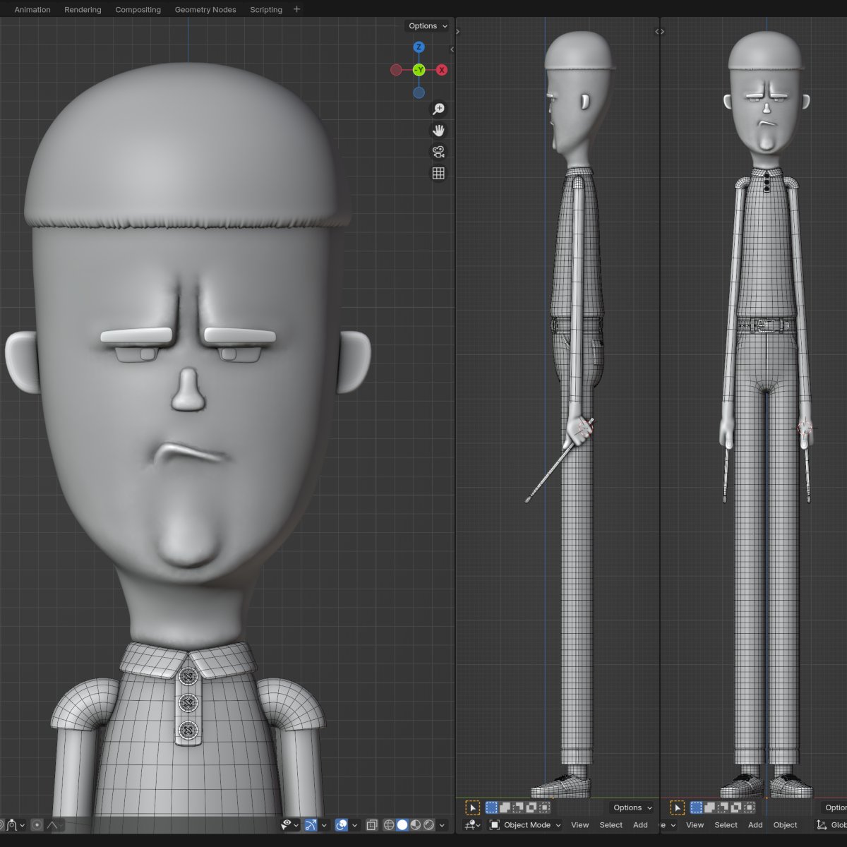Expand the middle viewport toolbar arrow

(x=458, y=32)
